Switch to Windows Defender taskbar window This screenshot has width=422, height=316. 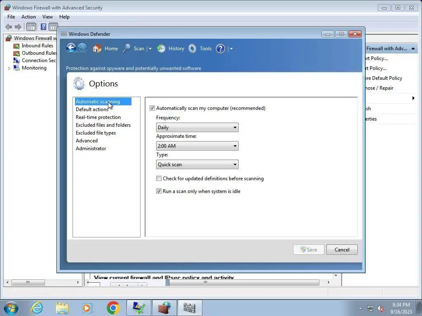point(190,308)
